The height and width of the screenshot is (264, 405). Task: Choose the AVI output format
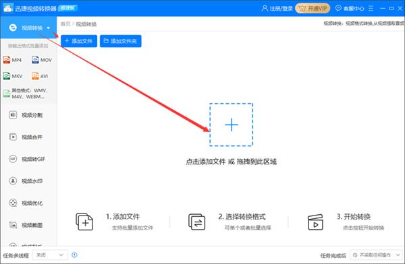point(40,76)
